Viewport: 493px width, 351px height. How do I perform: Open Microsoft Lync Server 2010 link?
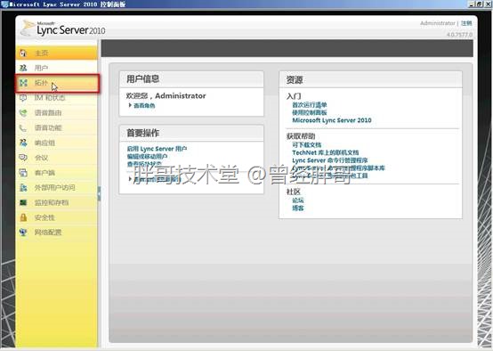coord(332,120)
